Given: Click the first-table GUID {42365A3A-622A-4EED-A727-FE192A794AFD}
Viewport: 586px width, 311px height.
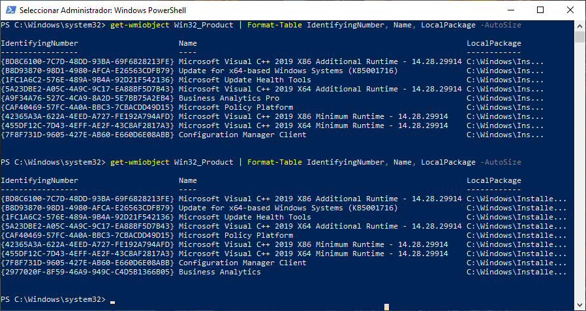Looking at the screenshot, I should click(x=87, y=116).
